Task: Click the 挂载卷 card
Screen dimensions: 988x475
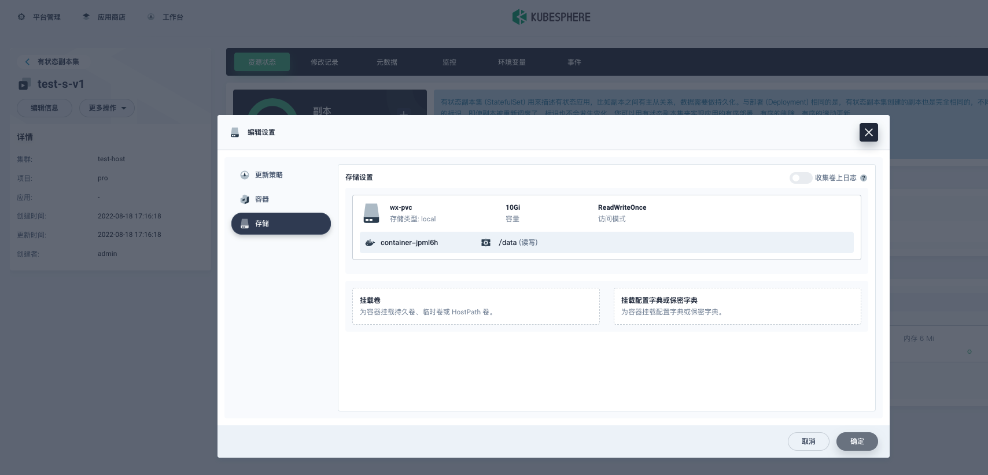Action: pyautogui.click(x=476, y=306)
